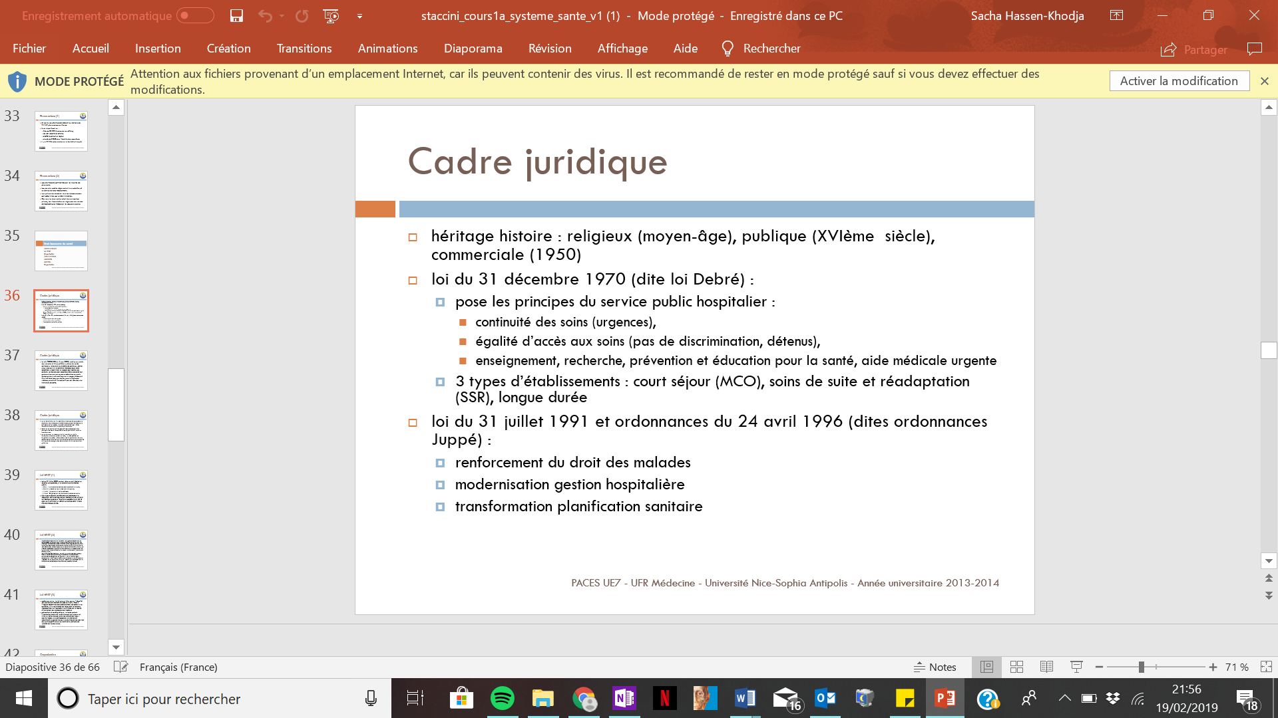Start slideshow from beginning icon

click(331, 16)
